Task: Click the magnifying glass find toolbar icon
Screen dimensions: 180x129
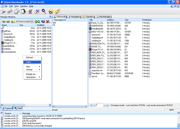Action: [x=44, y=11]
